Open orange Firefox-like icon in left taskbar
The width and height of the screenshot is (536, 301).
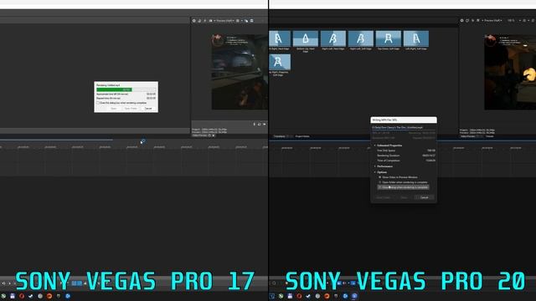point(49,296)
